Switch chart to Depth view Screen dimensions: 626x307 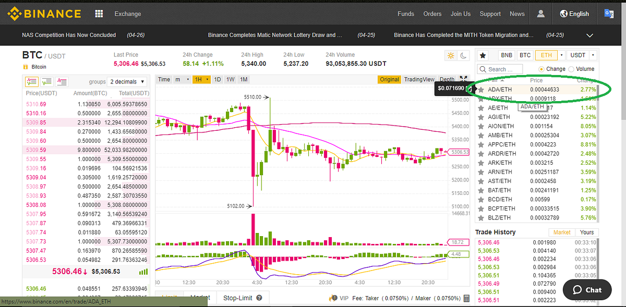pyautogui.click(x=447, y=79)
